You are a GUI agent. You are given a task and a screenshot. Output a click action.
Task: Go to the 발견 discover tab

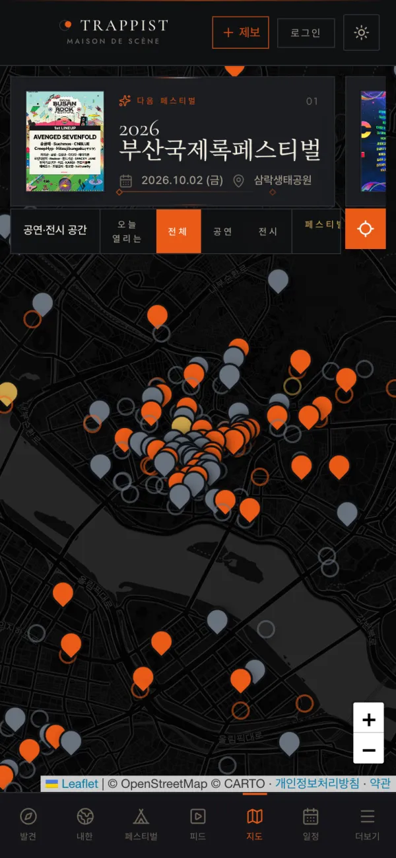[28, 824]
